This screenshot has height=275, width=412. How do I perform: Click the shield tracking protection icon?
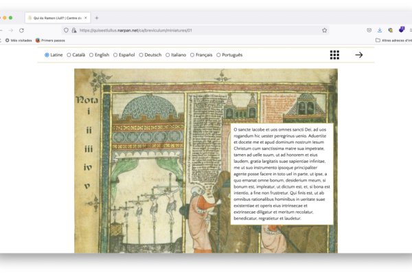[65, 30]
